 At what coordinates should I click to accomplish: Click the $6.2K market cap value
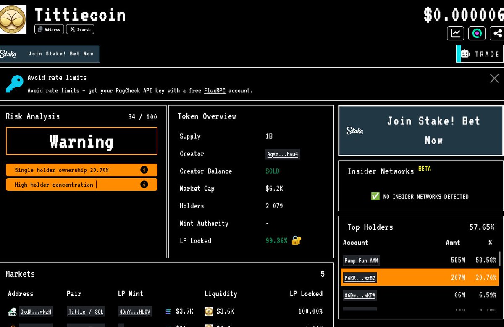[x=274, y=188]
